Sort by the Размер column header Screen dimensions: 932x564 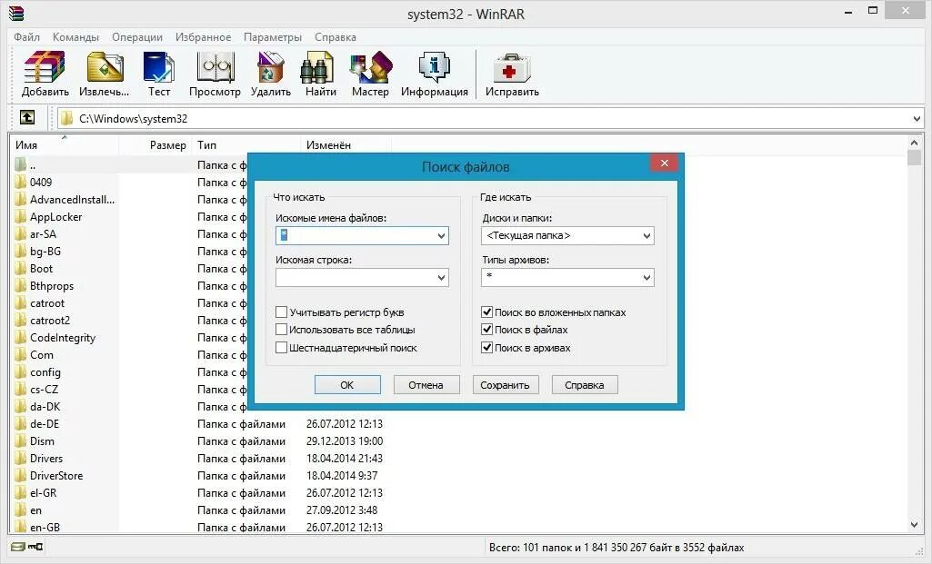coord(155,144)
